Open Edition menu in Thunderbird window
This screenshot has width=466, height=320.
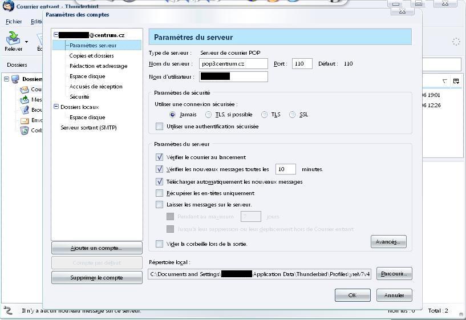(37, 22)
